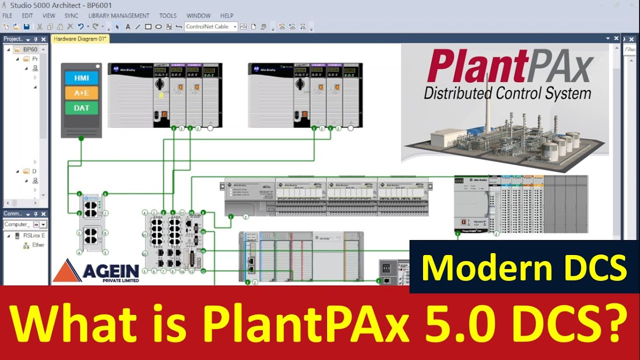This screenshot has height=360, width=640.
Task: Open the Undo history dropdown arrow
Action: (88, 26)
